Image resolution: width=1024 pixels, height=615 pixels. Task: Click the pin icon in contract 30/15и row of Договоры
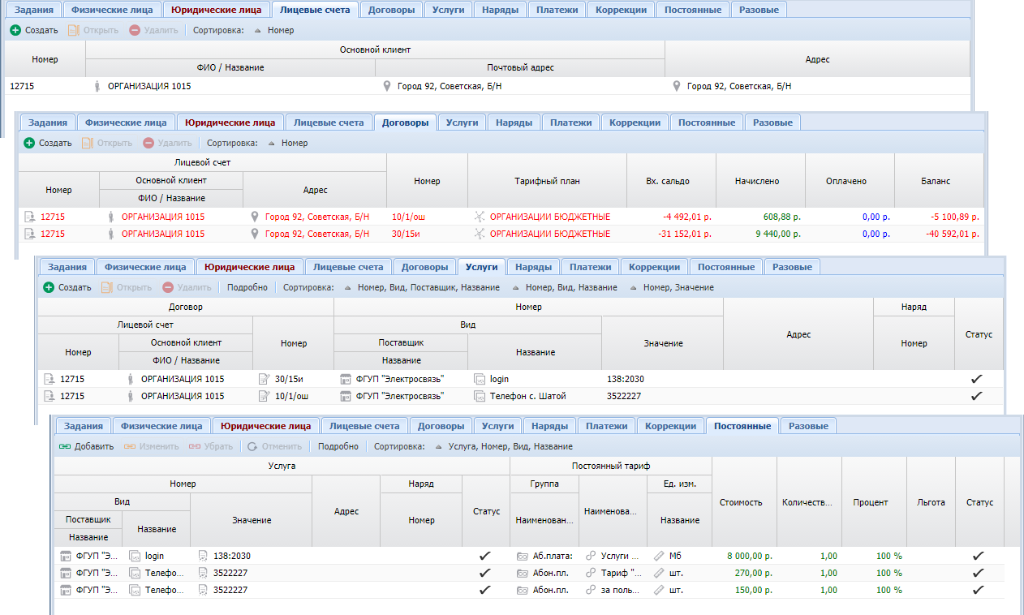(255, 234)
